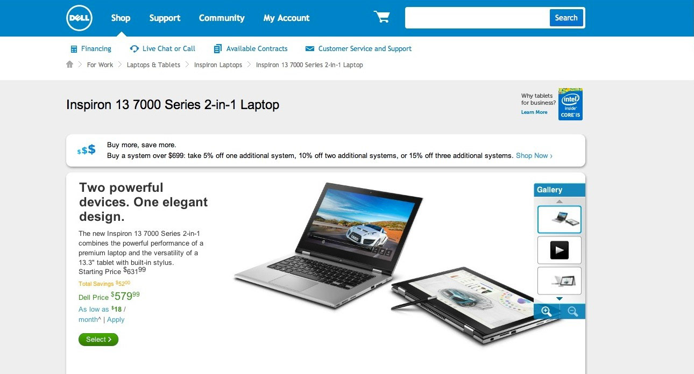The image size is (694, 374).
Task: Open the Support menu
Action: pyautogui.click(x=165, y=18)
